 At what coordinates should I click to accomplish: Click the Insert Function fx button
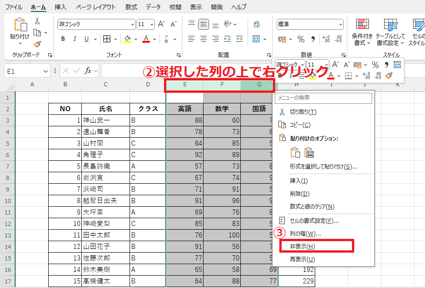click(88, 71)
